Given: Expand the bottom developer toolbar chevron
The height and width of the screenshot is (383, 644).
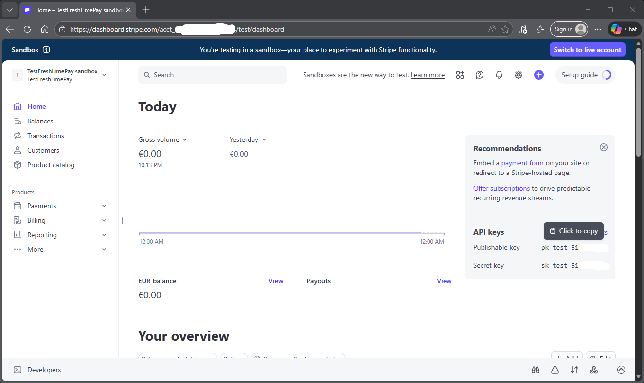Looking at the screenshot, I should pyautogui.click(x=621, y=370).
